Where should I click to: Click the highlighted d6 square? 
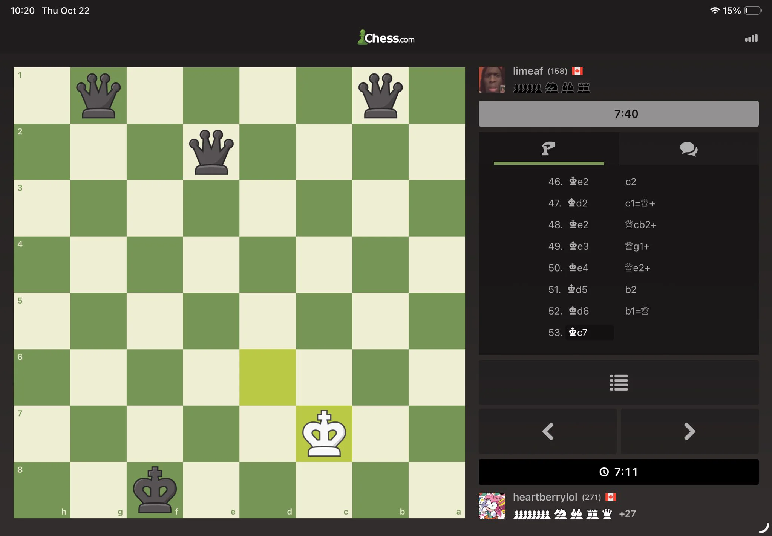tap(268, 377)
